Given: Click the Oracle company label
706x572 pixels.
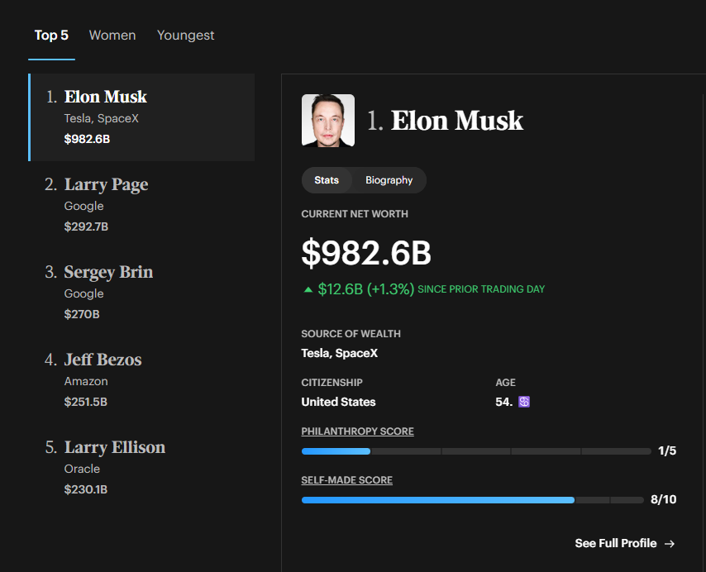Looking at the screenshot, I should tap(82, 469).
